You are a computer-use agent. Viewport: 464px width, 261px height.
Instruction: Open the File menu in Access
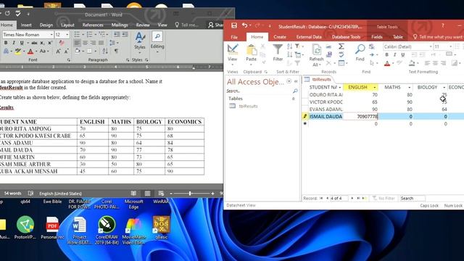pyautogui.click(x=234, y=37)
